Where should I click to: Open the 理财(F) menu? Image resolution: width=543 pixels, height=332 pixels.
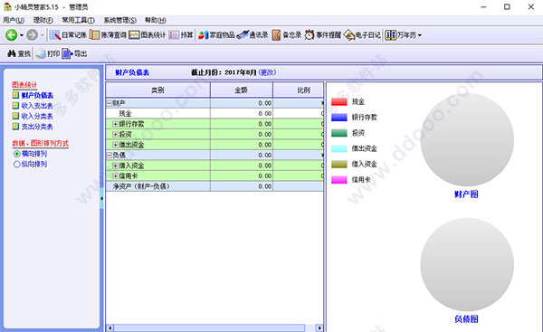43,20
